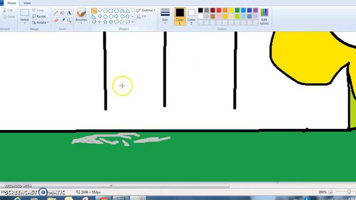Click the Resize button
356x200 pixels.
click(39, 16)
